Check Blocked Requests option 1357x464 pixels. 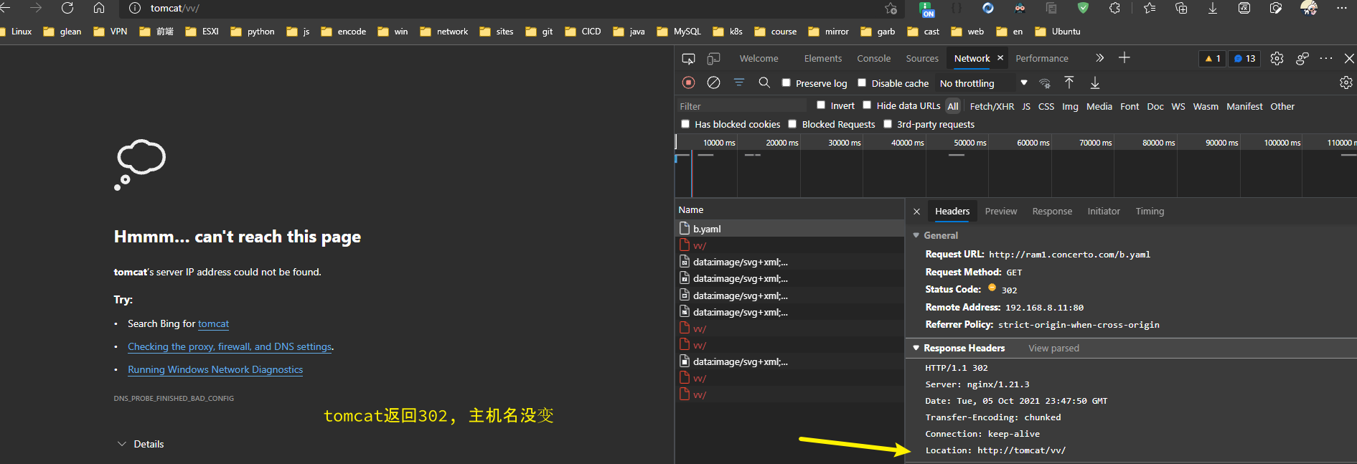tap(792, 123)
